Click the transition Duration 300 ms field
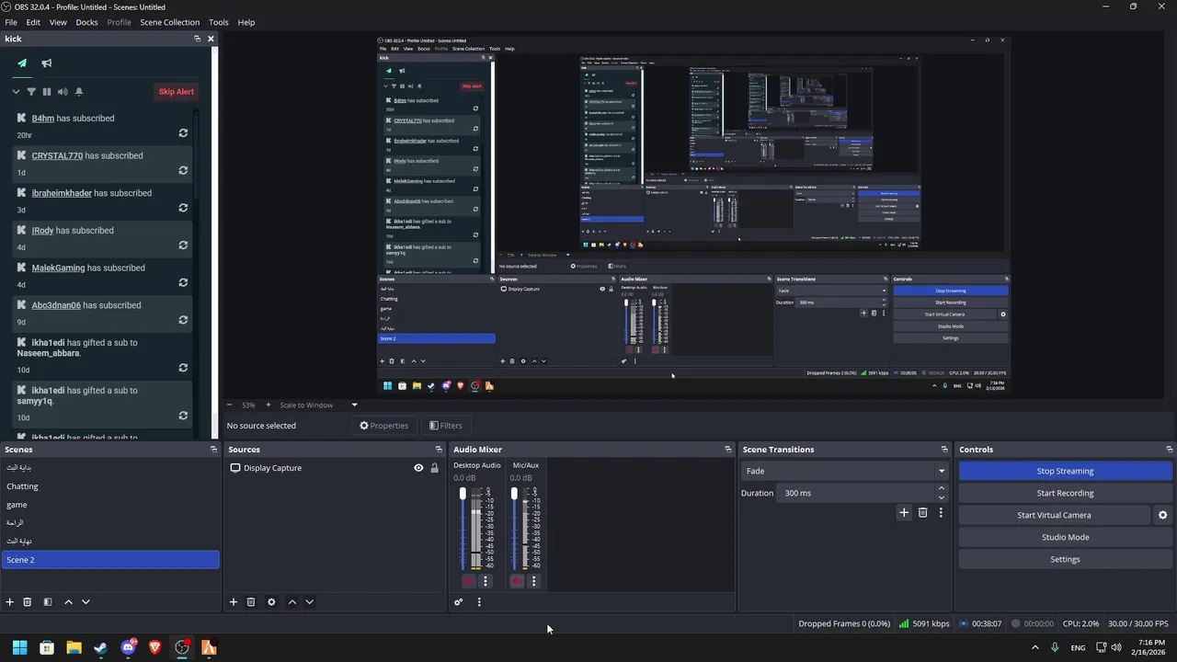Image resolution: width=1177 pixels, height=662 pixels. (x=857, y=493)
